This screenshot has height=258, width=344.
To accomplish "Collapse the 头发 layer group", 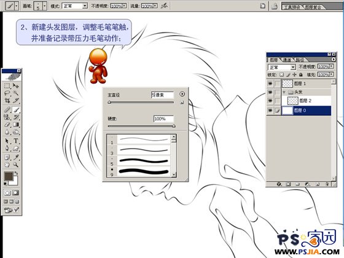I will 284,92.
